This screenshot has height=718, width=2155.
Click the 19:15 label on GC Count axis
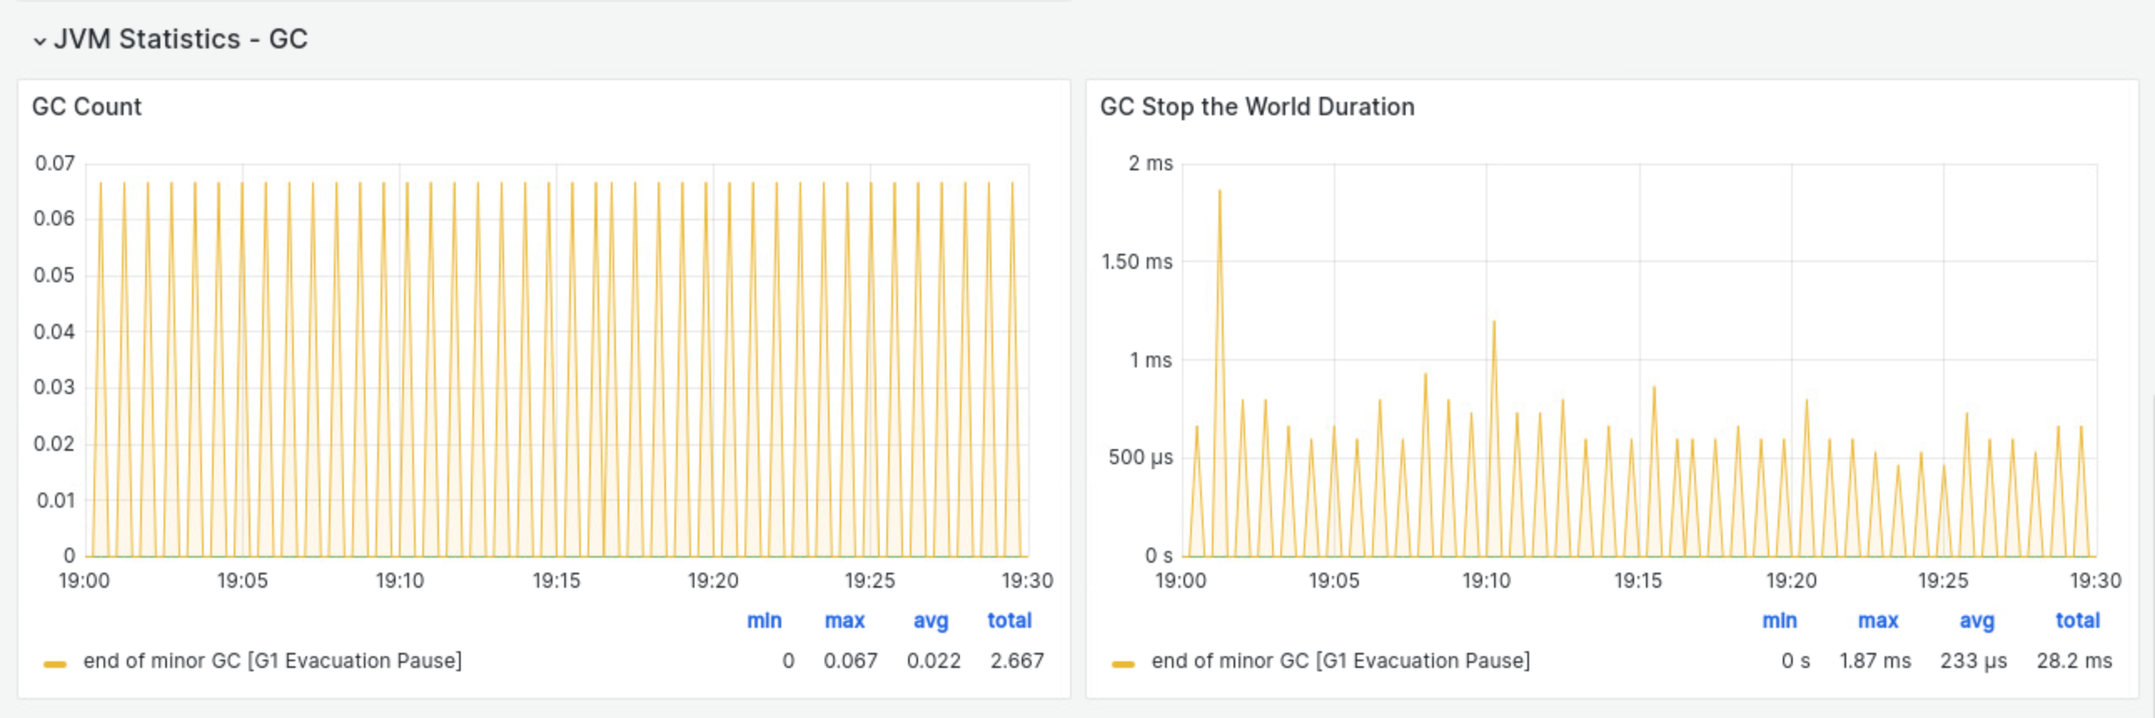click(557, 580)
